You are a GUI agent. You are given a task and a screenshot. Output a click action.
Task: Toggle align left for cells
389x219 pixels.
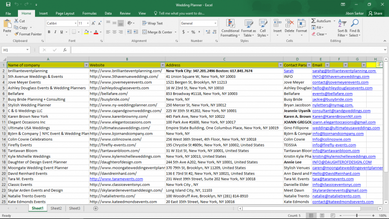click(108, 32)
